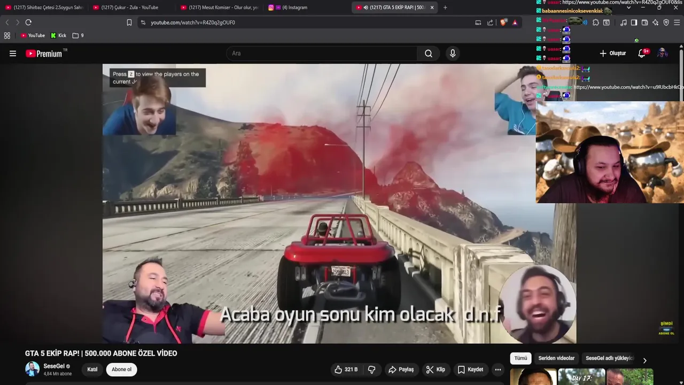The image size is (684, 385).
Task: Open browser extensions puzzle icon
Action: pos(596,22)
